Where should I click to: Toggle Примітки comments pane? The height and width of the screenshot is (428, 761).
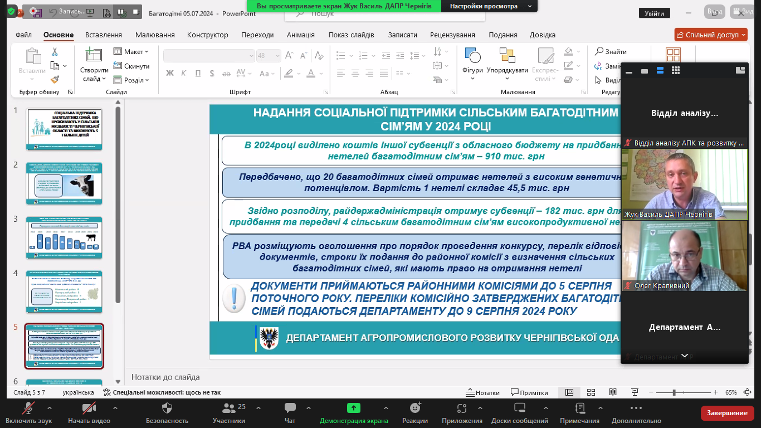click(x=530, y=392)
